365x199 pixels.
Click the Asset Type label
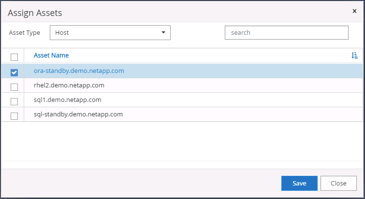(x=25, y=33)
